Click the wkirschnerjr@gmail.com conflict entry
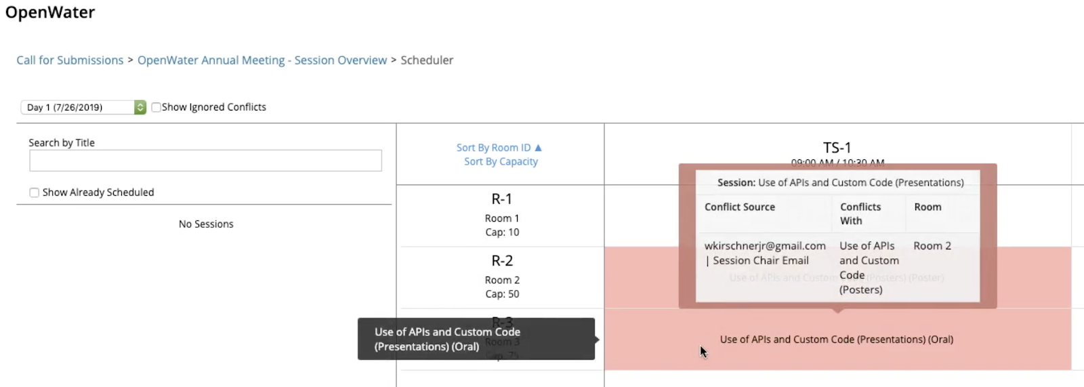1084x387 pixels. pos(765,246)
